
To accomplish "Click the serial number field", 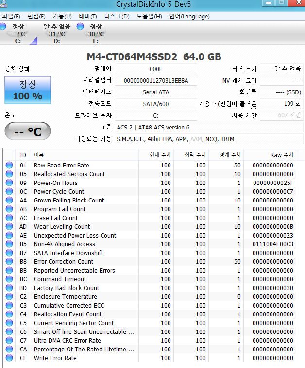I will [156, 81].
